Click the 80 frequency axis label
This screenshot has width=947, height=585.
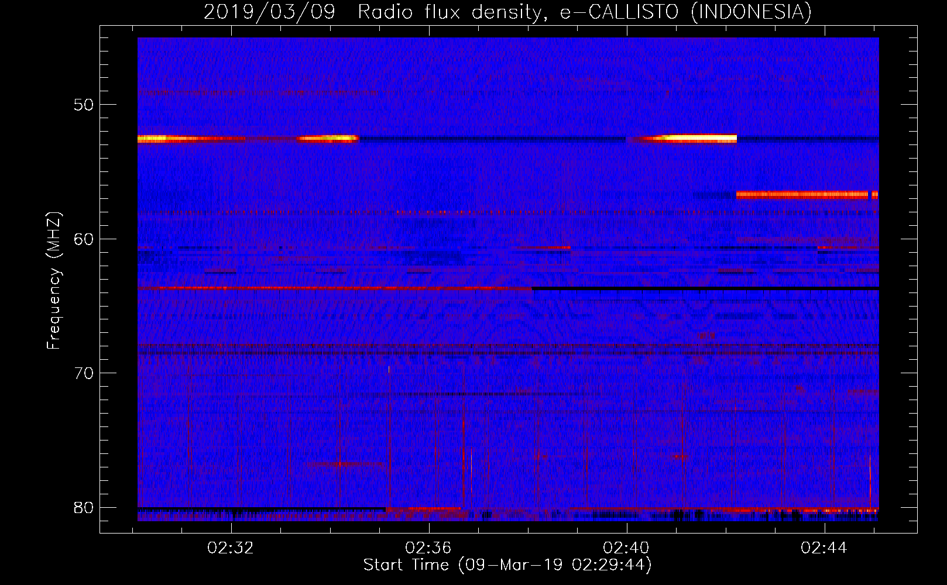tap(84, 508)
